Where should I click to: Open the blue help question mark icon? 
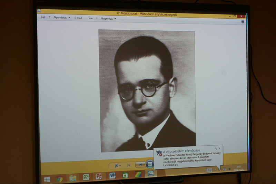(243, 21)
